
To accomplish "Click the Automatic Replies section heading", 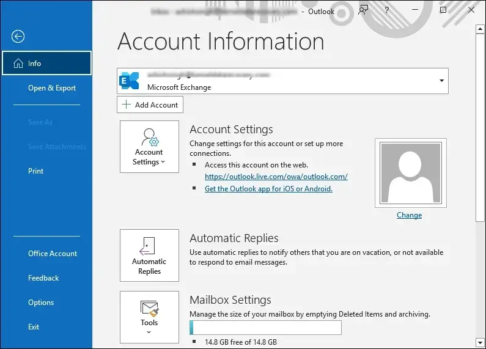I will pos(234,238).
